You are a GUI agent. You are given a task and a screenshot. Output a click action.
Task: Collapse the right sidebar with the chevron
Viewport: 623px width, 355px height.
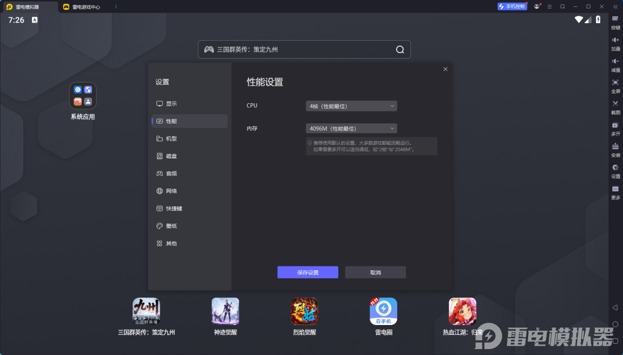pos(615,6)
